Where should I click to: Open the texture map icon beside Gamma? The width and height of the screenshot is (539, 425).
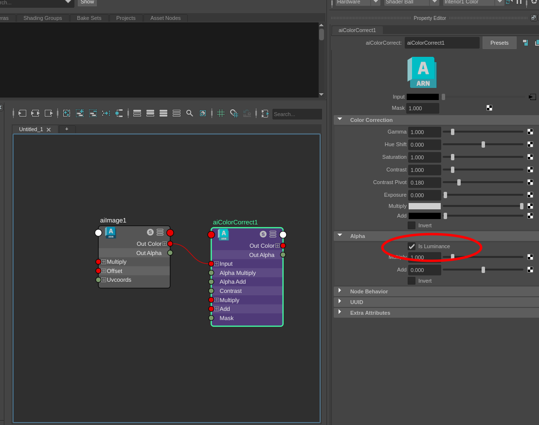[x=530, y=131]
